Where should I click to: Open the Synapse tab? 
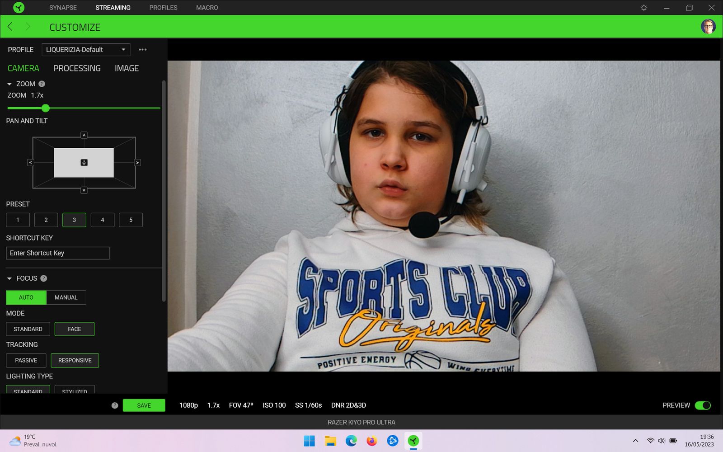tap(63, 8)
